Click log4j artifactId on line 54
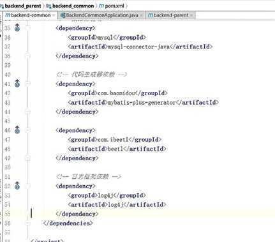Screen dimensions: 275x242 115,205
